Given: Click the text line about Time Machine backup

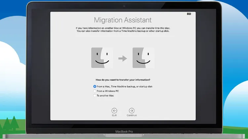Looking at the screenshot, I should click(123, 31).
